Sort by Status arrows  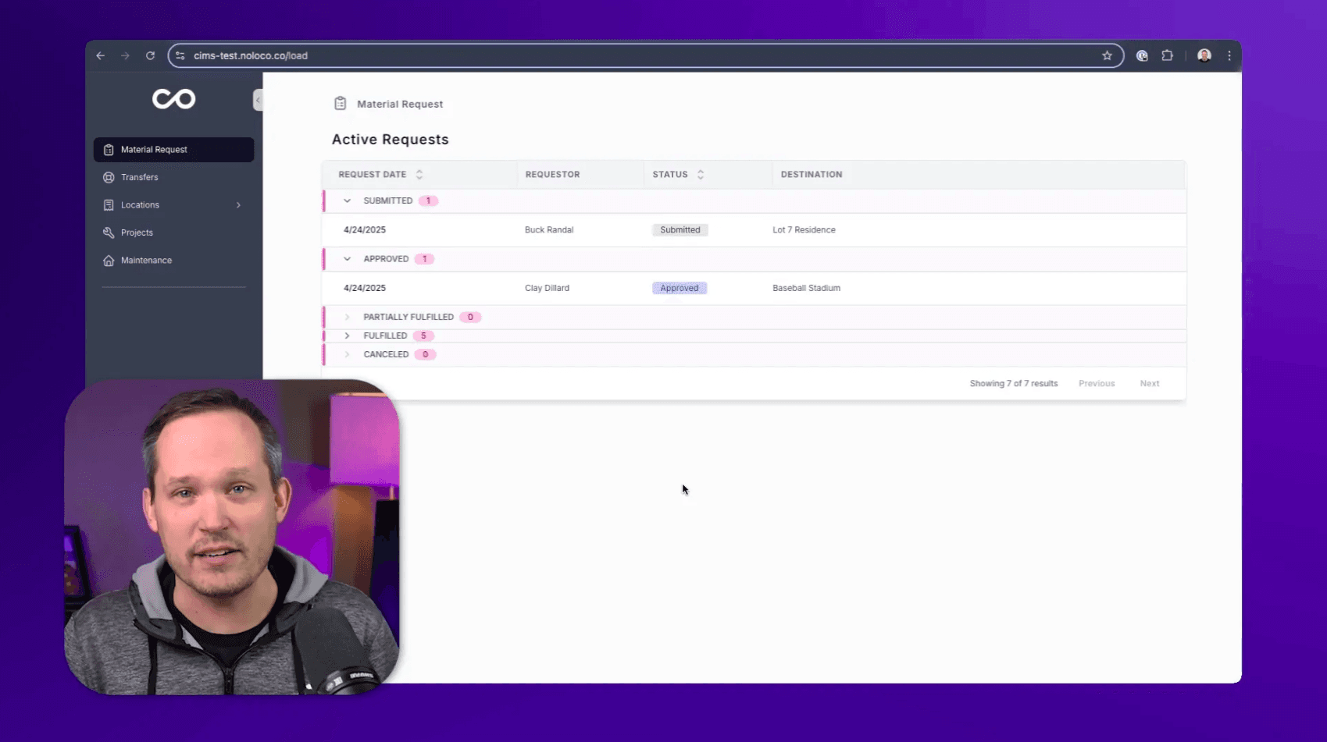tap(701, 175)
